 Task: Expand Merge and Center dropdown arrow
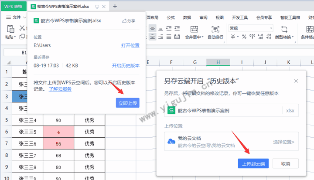point(202,37)
